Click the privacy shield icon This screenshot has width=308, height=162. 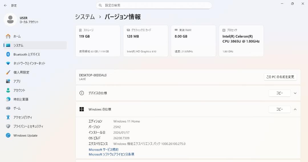(8, 126)
